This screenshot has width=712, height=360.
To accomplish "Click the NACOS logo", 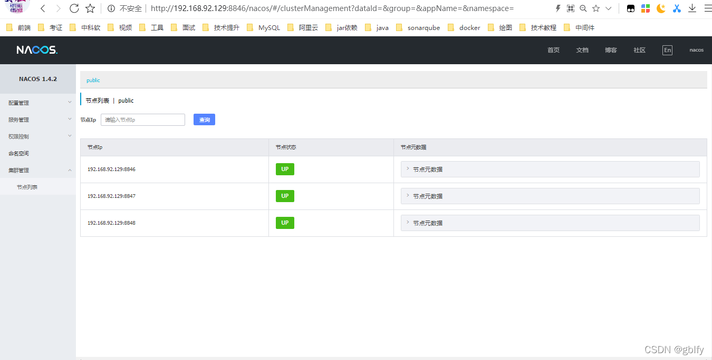I will click(37, 50).
